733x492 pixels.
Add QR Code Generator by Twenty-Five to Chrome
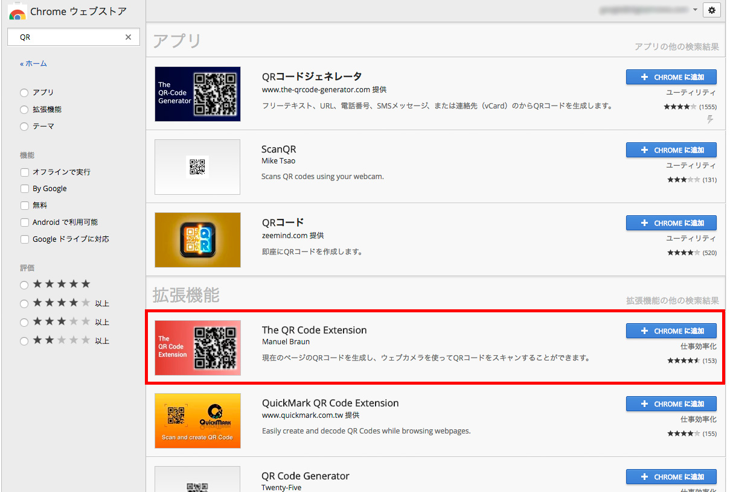pyautogui.click(x=671, y=477)
